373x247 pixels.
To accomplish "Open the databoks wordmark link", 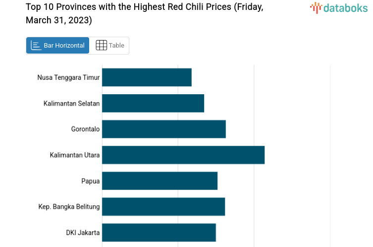I will 345,7.
